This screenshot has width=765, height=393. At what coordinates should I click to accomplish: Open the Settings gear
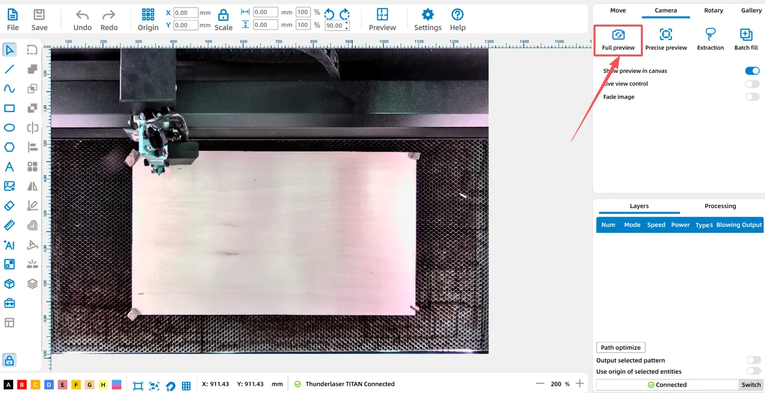427,14
